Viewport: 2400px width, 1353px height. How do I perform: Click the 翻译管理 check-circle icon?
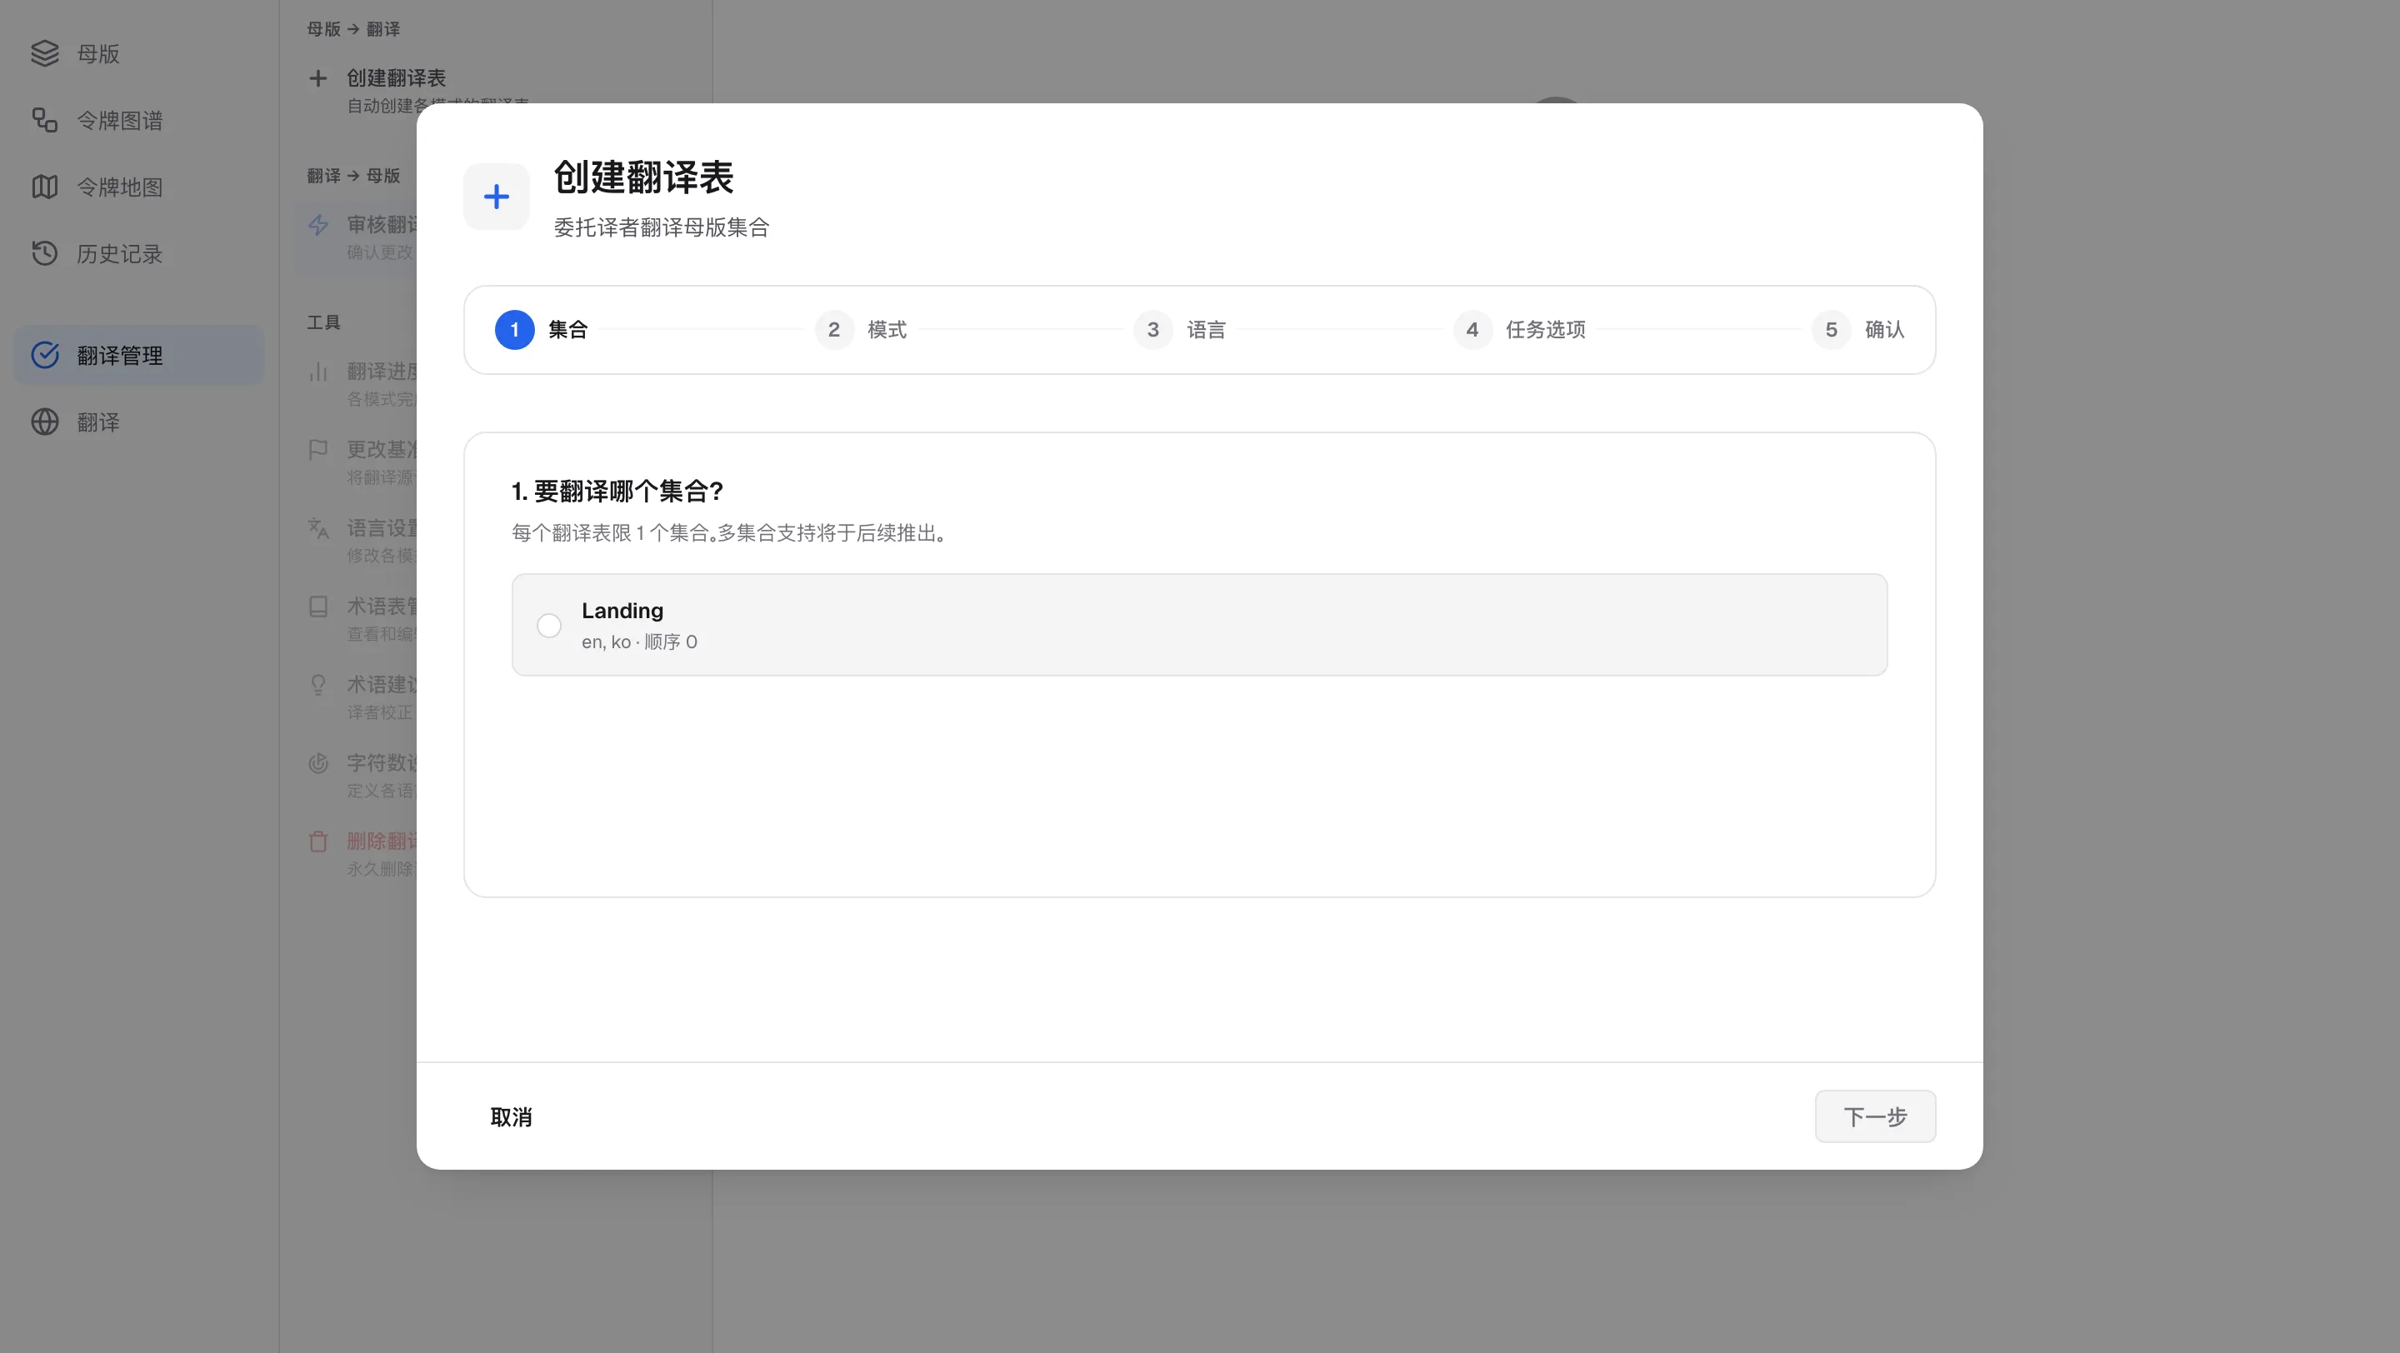[45, 355]
